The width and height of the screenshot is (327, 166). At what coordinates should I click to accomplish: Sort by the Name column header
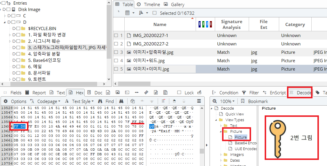(x=160, y=24)
